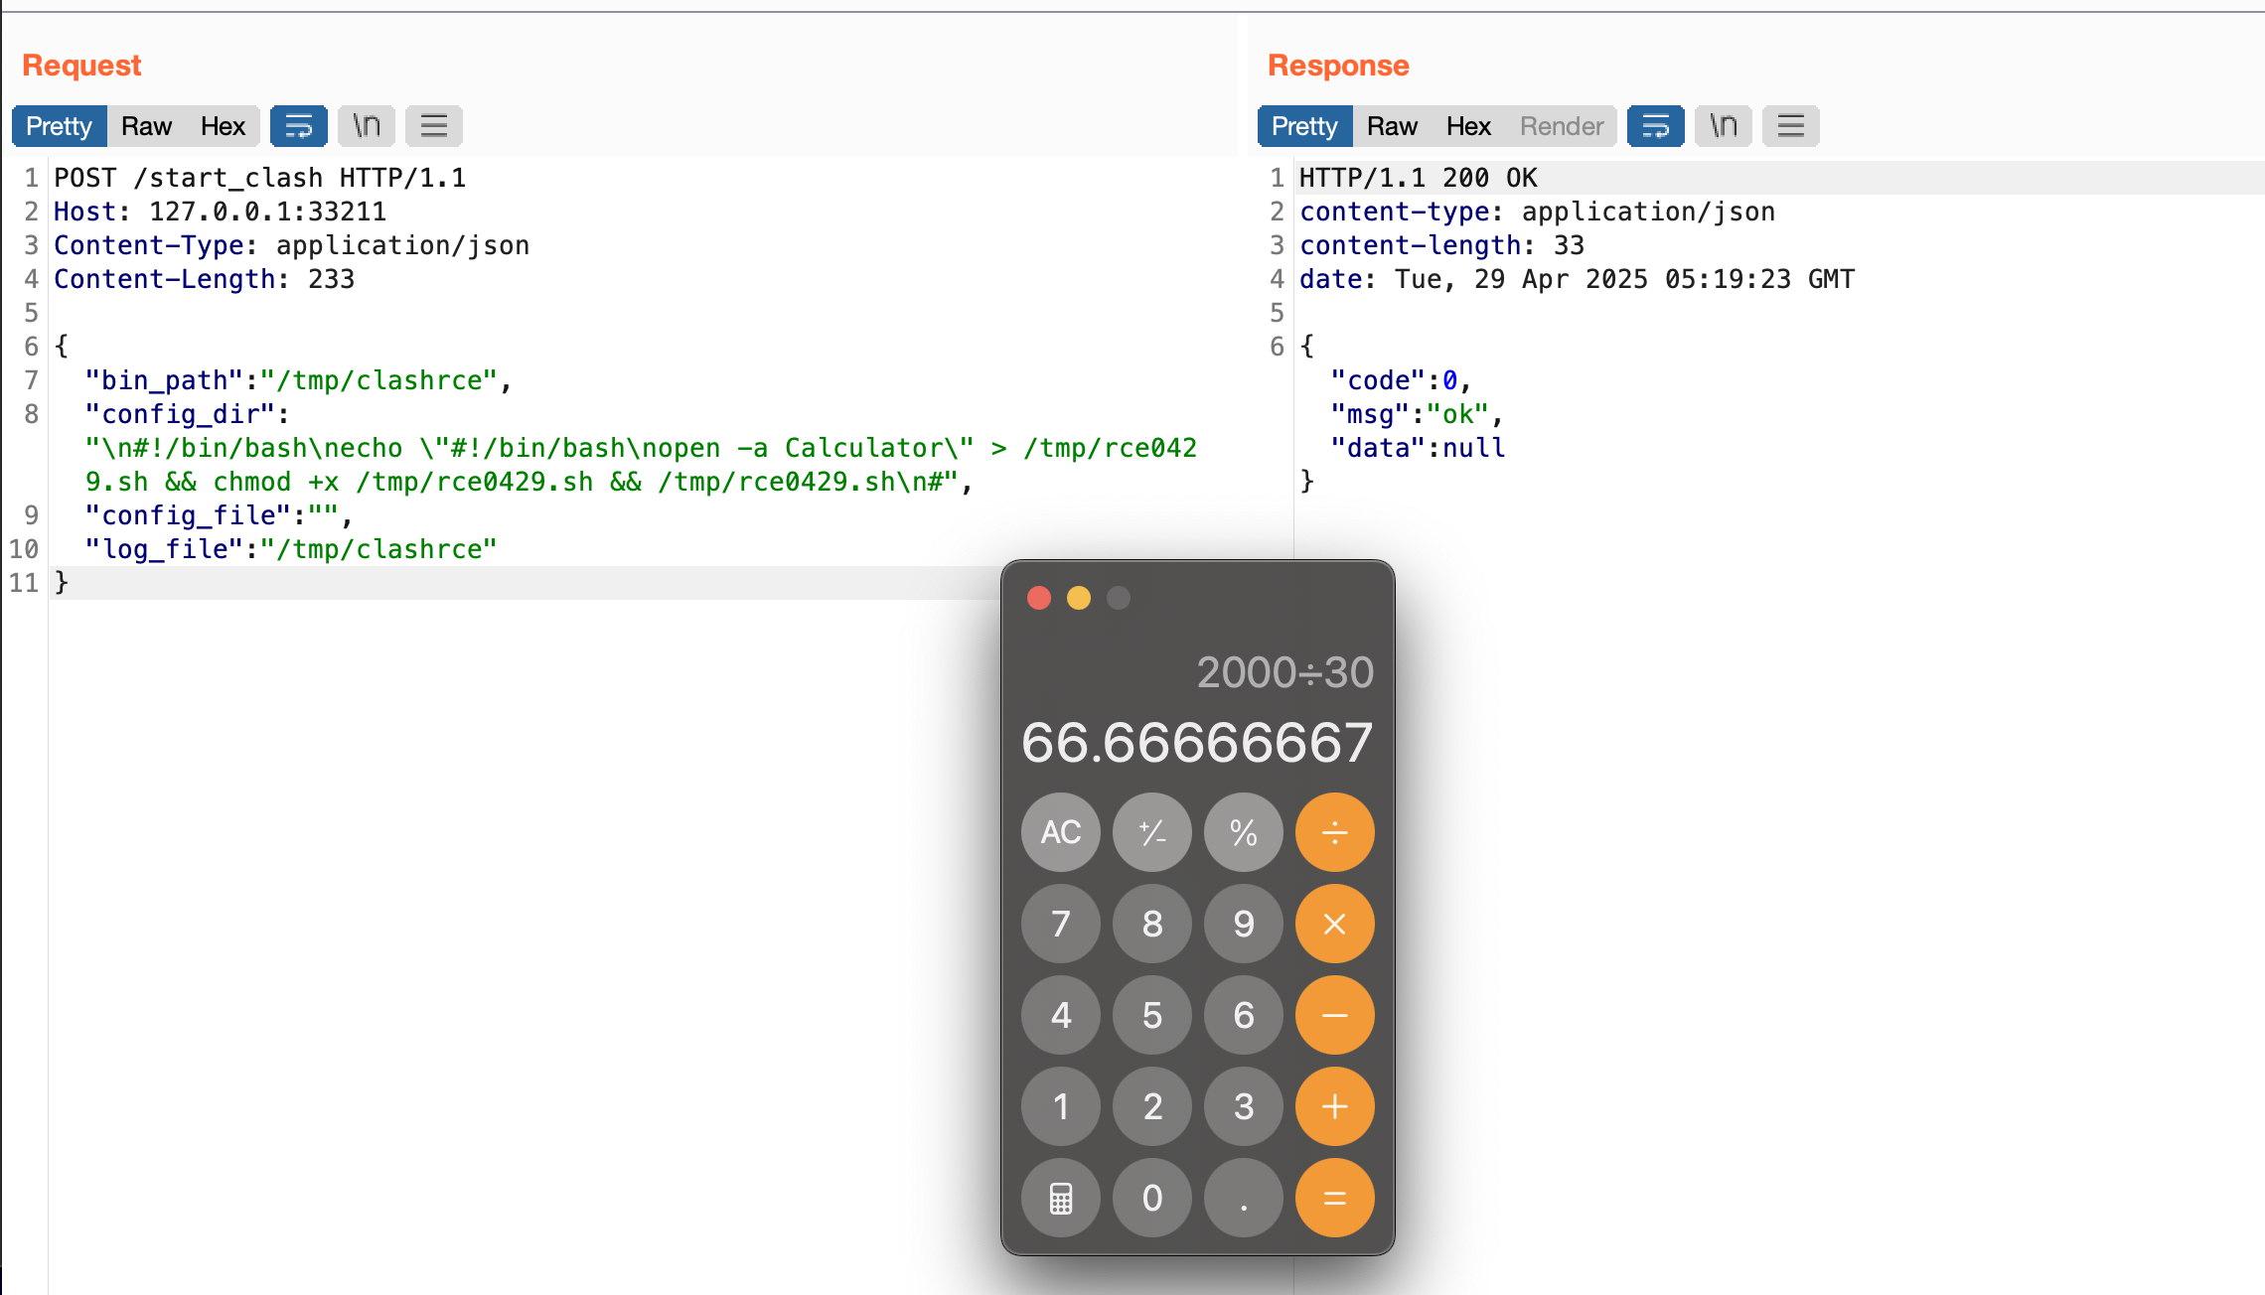Click the calculator plus button
The height and width of the screenshot is (1295, 2265).
click(1334, 1106)
